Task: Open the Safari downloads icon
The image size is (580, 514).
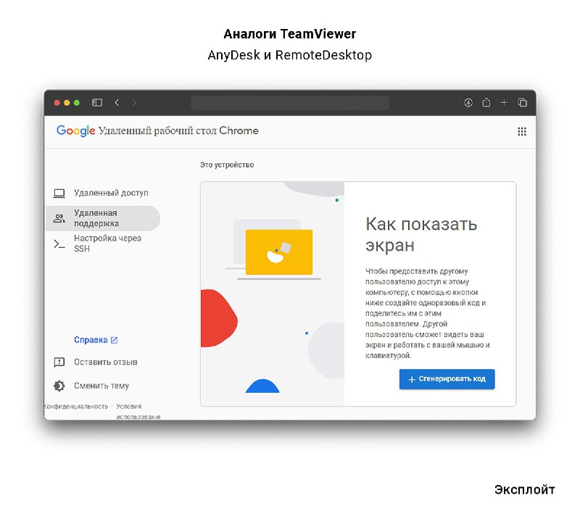Action: coord(468,103)
